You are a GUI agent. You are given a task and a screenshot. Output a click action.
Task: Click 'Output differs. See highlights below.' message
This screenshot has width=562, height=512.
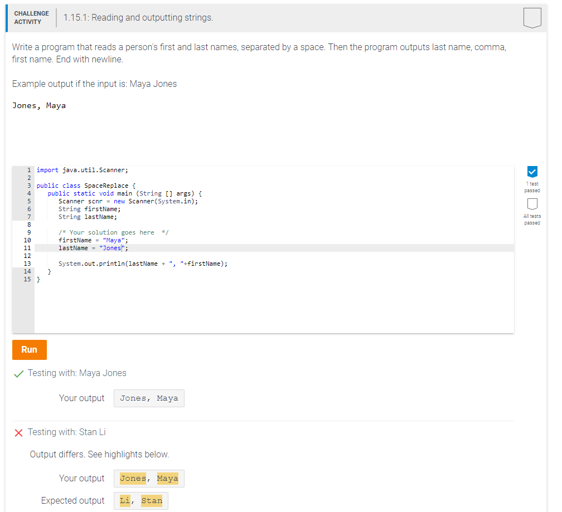[x=99, y=455]
